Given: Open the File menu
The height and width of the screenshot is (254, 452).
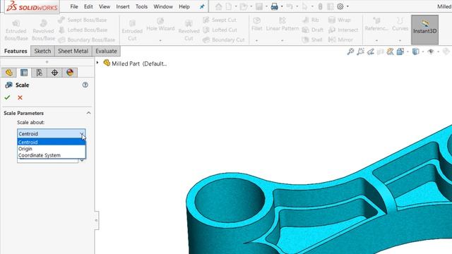Looking at the screenshot, I should click(x=74, y=6).
